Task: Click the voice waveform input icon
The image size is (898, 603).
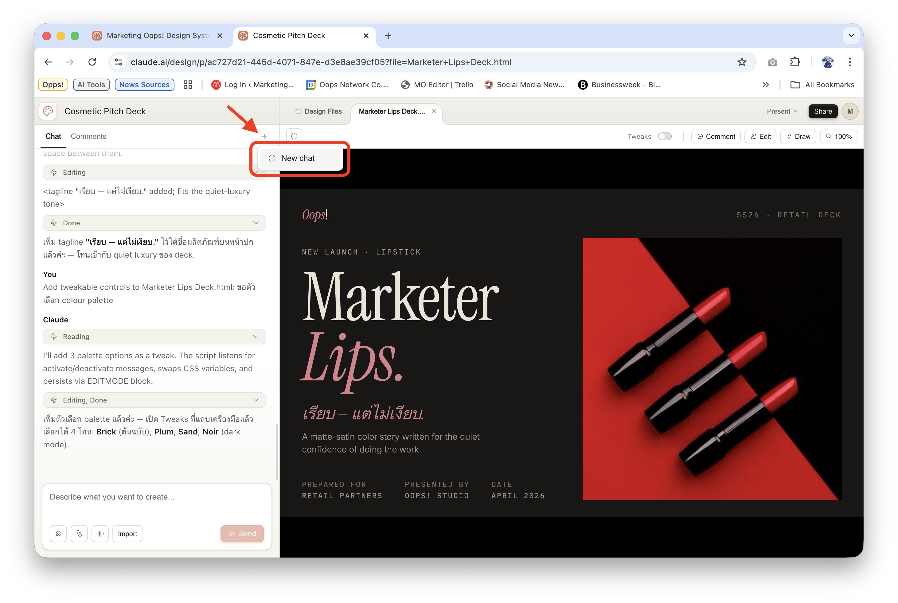Action: tap(100, 533)
